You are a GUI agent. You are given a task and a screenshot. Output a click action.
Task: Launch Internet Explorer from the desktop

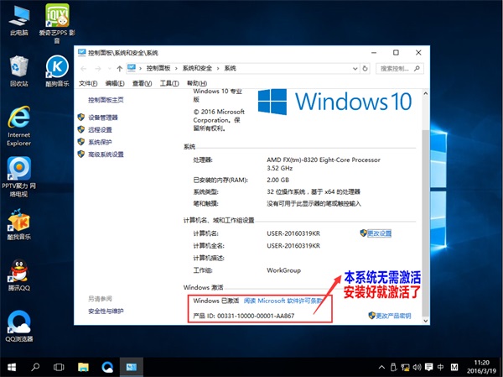[18, 118]
